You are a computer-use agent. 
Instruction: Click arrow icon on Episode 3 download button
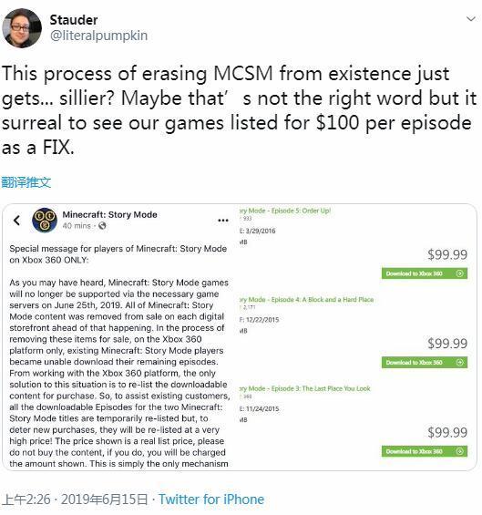460,451
